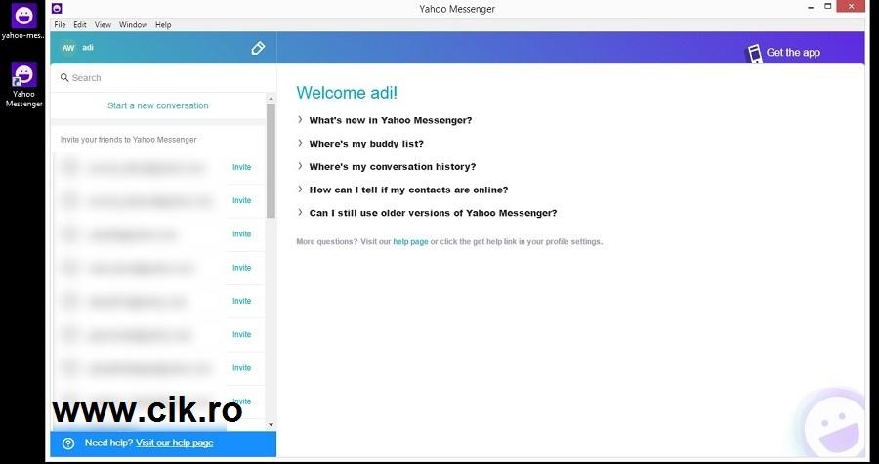This screenshot has width=879, height=464.
Task: Click the compose new message pencil icon
Action: click(258, 48)
